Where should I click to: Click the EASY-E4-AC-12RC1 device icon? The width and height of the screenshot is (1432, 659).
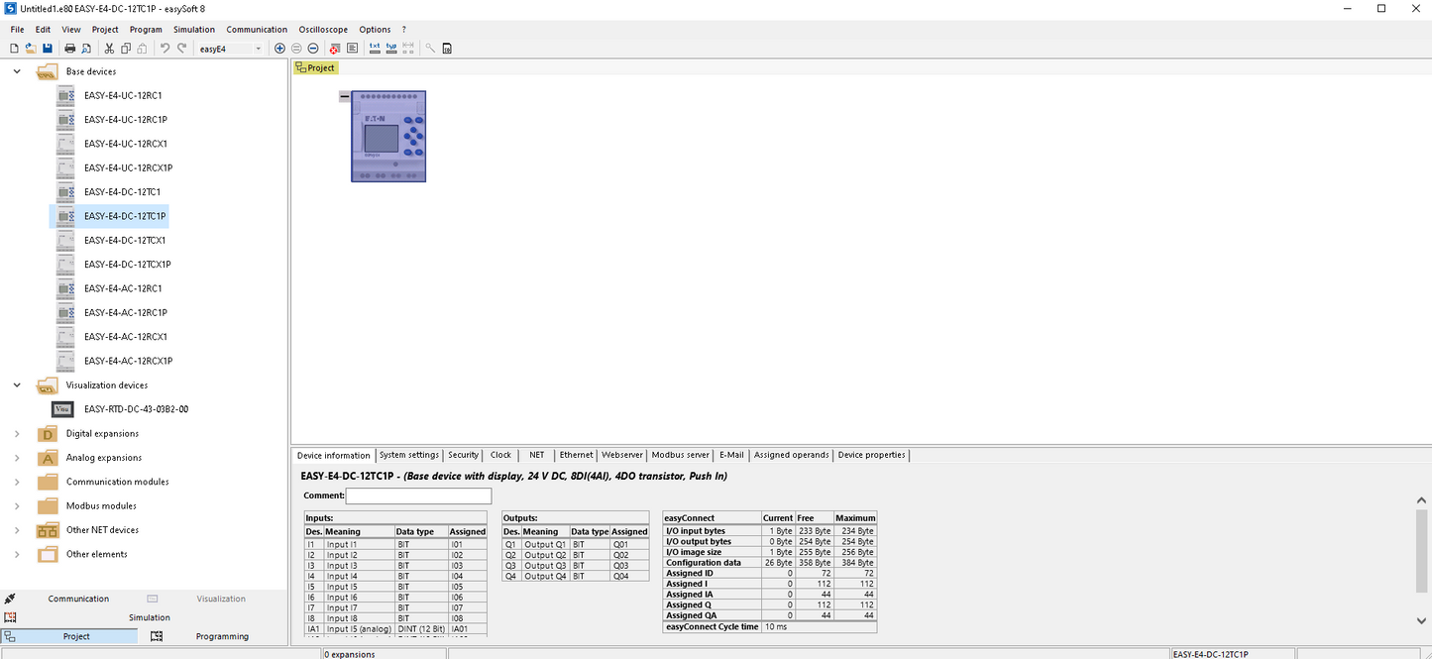coord(65,288)
